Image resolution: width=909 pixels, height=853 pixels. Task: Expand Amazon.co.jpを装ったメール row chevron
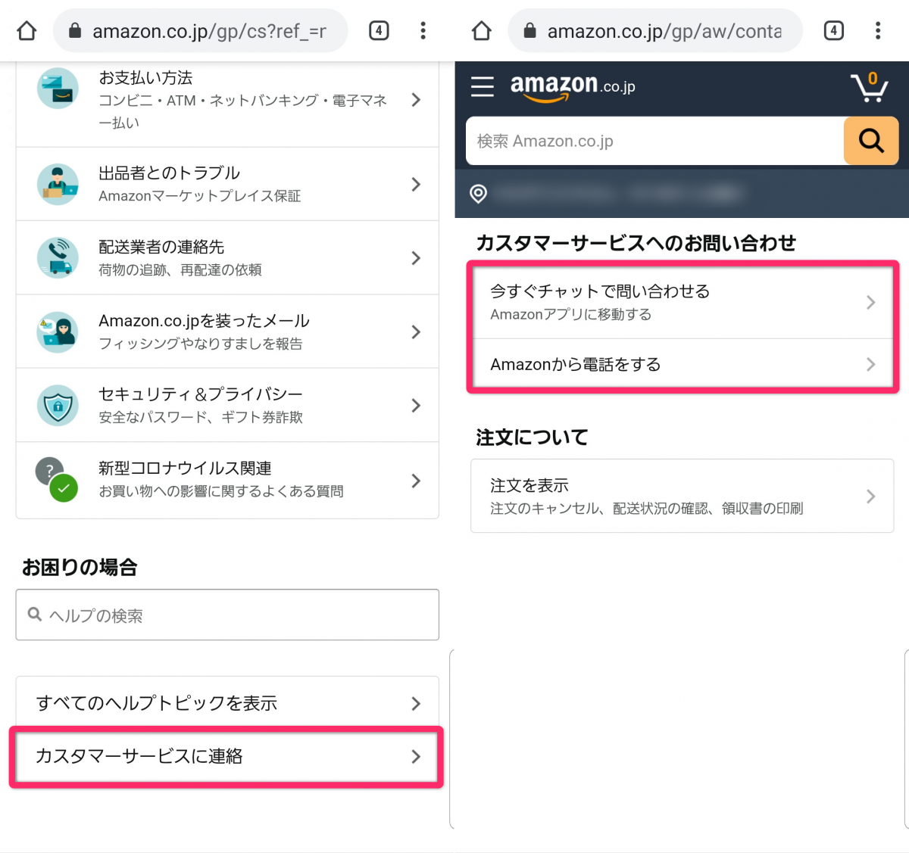416,332
